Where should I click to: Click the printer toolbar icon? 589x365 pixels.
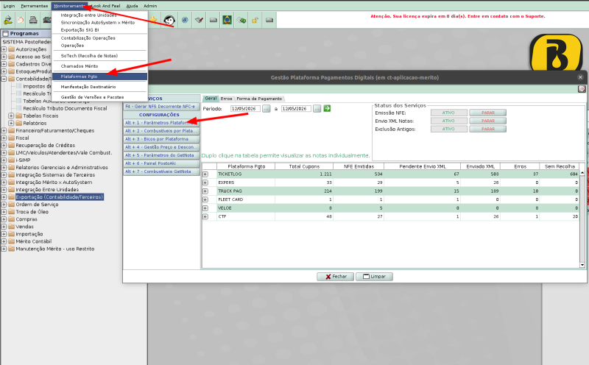pos(33,20)
